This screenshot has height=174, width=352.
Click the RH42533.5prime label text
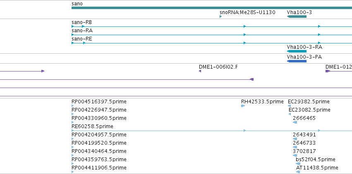pos(262,102)
